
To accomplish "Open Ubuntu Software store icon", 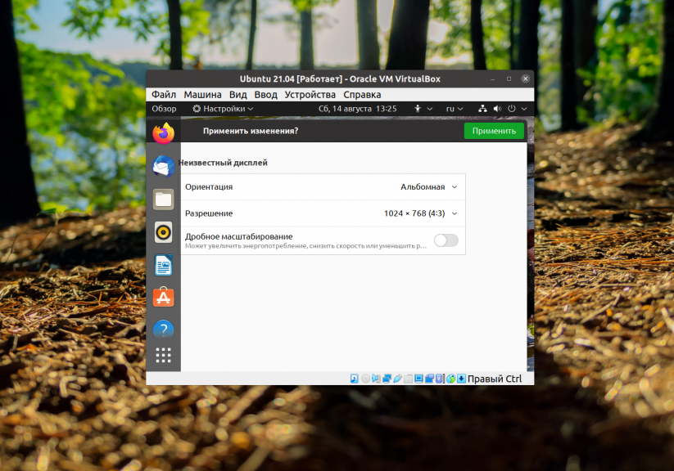I will [163, 297].
